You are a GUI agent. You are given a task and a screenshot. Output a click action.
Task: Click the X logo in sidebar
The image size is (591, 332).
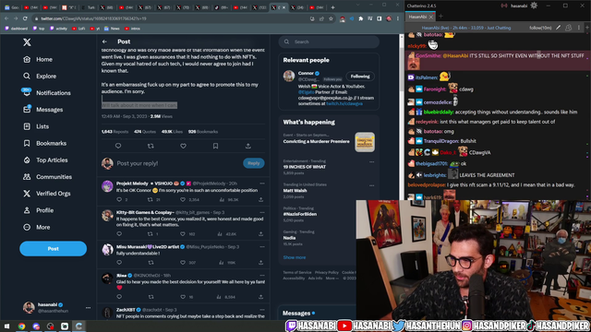(x=27, y=42)
